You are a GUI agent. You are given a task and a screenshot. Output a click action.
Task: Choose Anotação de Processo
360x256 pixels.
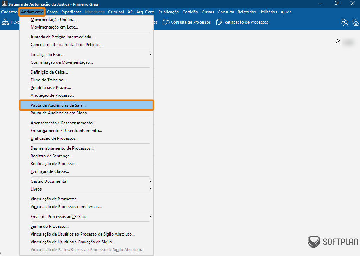coord(87,95)
